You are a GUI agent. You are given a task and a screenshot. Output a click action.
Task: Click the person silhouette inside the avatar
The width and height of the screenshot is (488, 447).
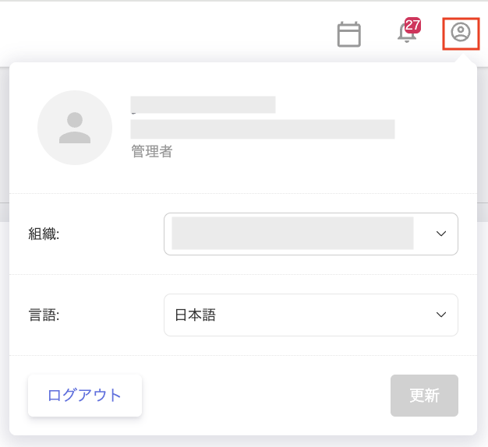pyautogui.click(x=75, y=128)
